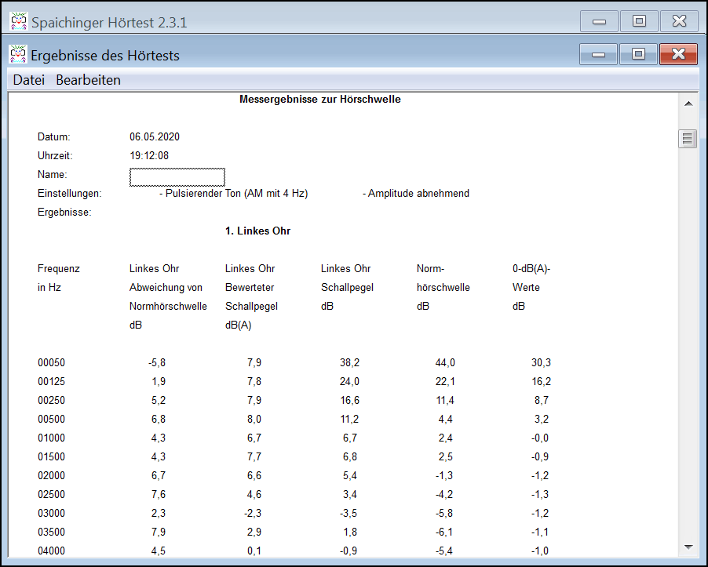Click the 0-dB(A) value 30,3

click(x=541, y=362)
